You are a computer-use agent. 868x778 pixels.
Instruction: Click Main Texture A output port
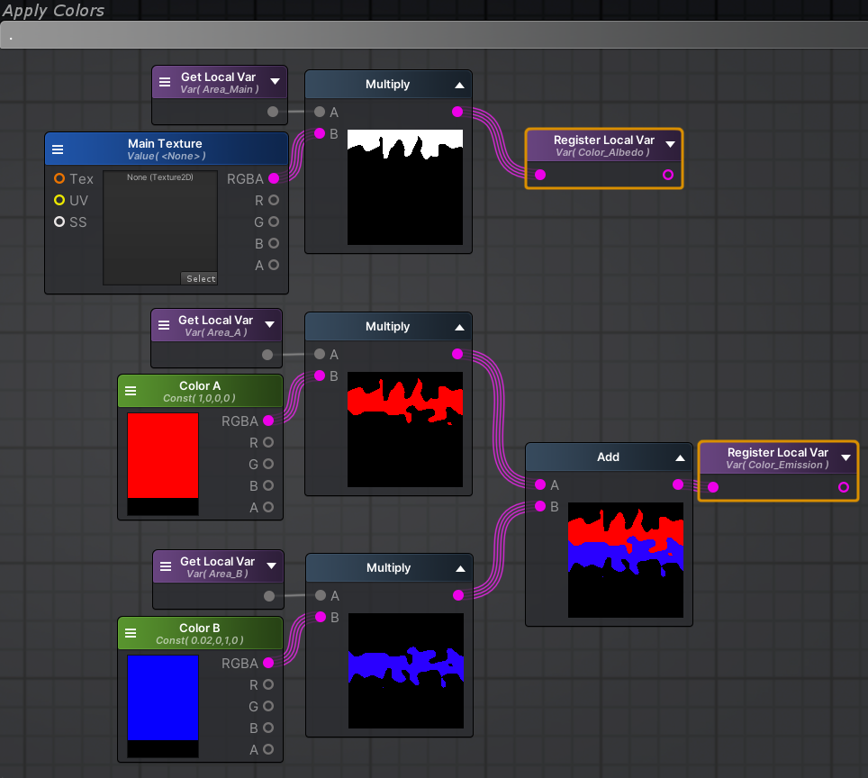(x=274, y=265)
